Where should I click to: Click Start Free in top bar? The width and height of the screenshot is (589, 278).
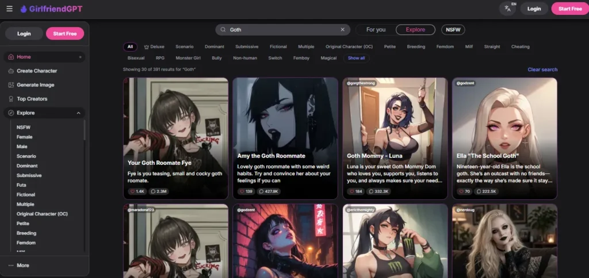point(570,9)
